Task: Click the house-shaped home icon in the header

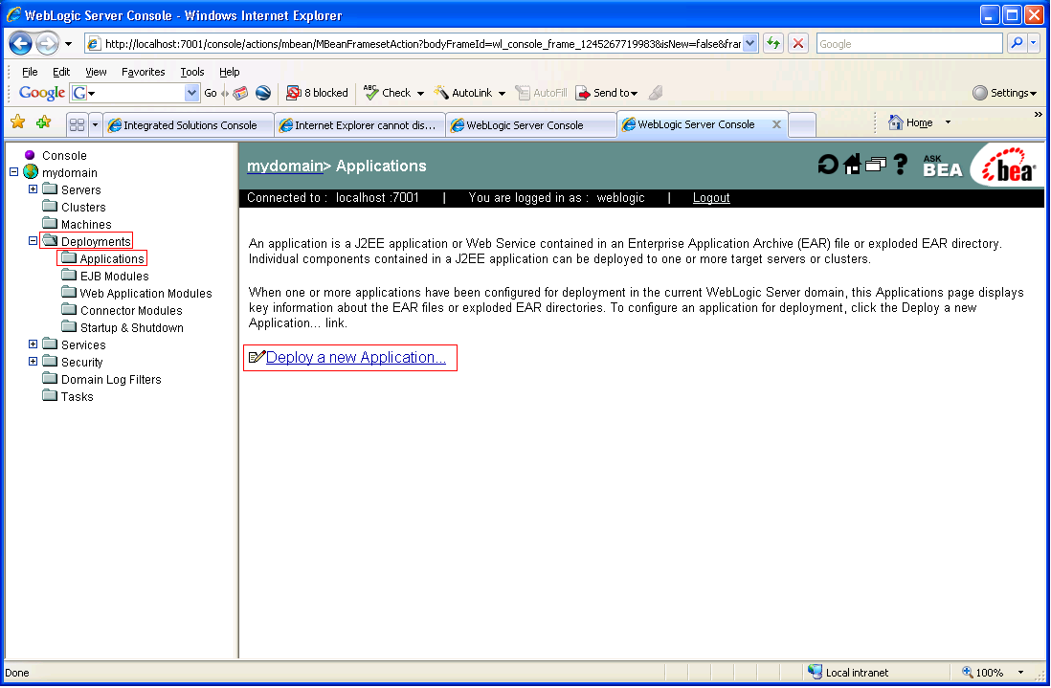Action: coord(852,166)
